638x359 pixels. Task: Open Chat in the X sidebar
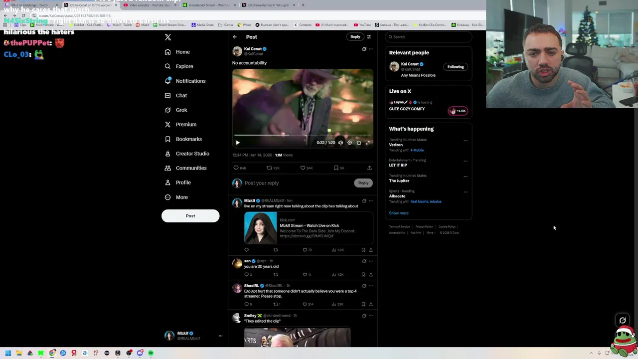[x=175, y=95]
